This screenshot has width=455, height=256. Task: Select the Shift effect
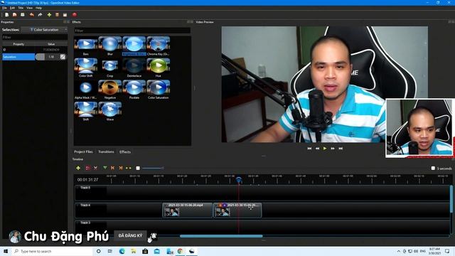(x=86, y=112)
